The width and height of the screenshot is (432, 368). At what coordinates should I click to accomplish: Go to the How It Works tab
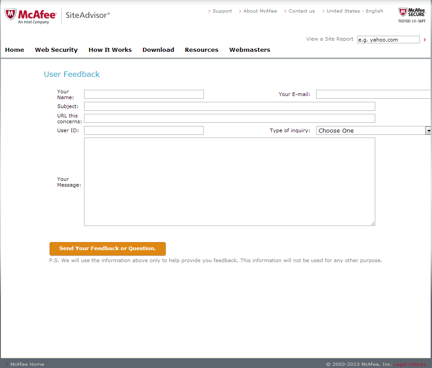110,50
